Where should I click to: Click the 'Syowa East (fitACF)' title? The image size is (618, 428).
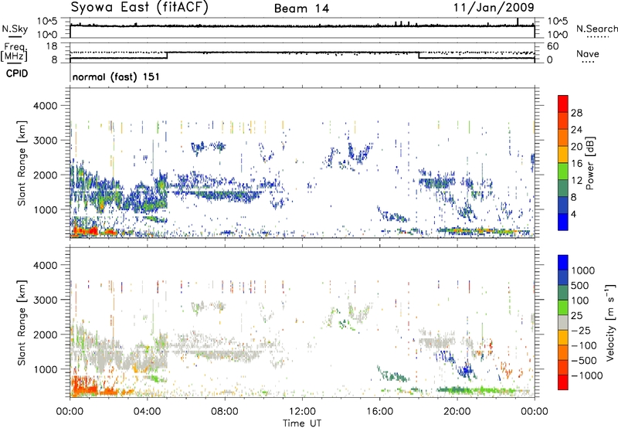139,8
